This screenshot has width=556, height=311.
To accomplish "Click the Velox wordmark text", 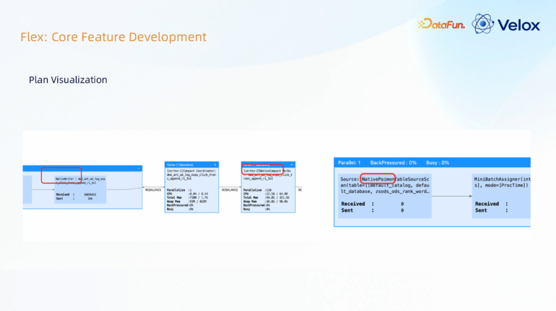I will [x=519, y=25].
